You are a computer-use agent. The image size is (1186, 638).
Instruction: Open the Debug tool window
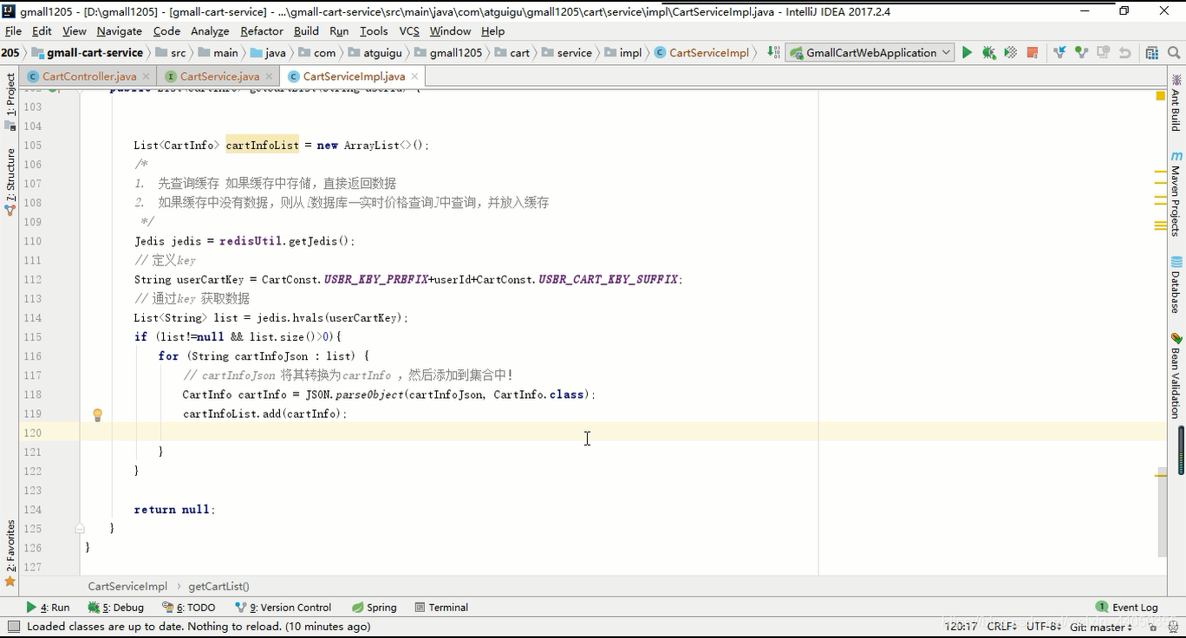pyautogui.click(x=115, y=608)
